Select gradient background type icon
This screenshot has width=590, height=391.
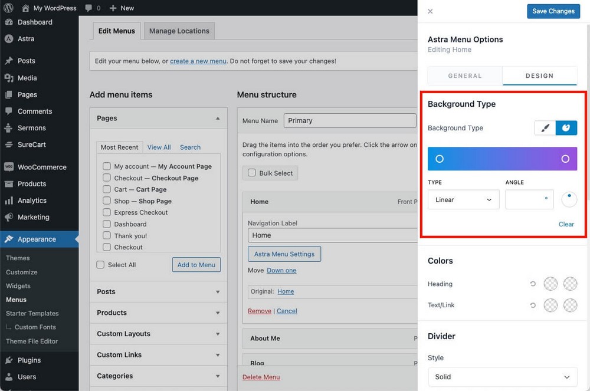(566, 128)
